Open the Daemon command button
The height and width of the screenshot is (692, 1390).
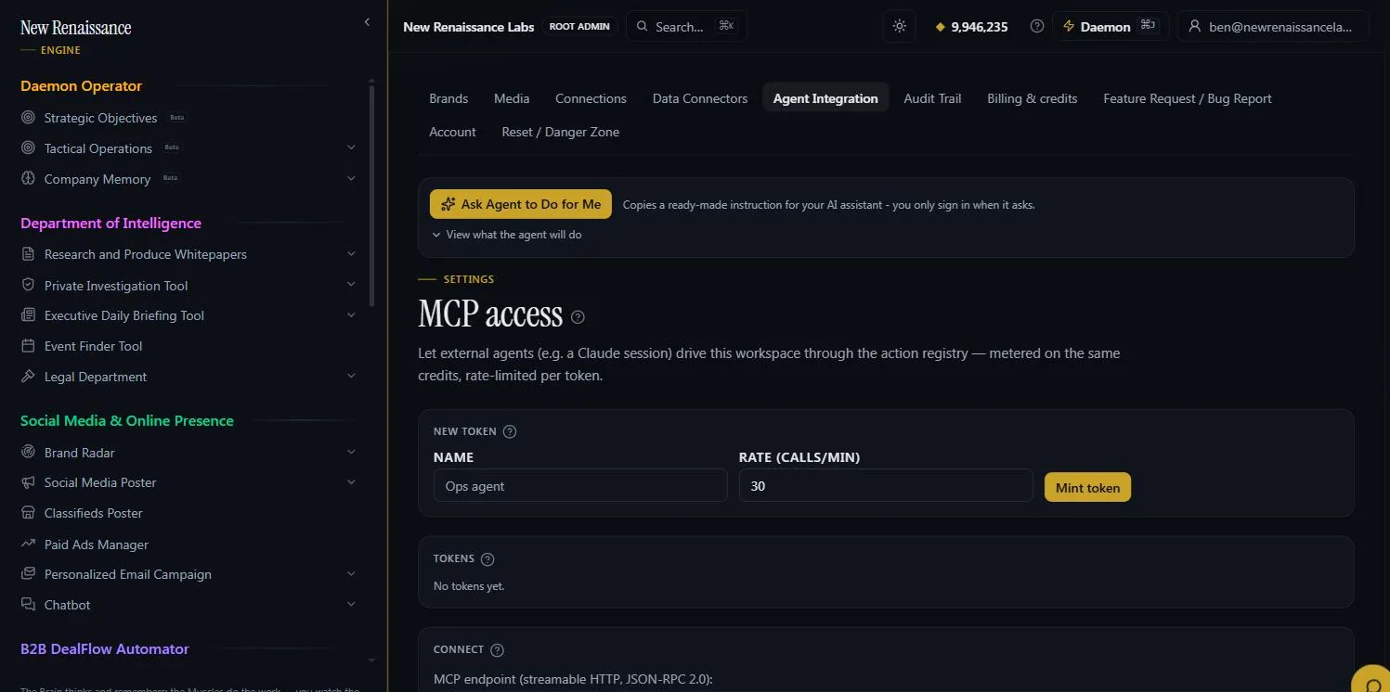(x=1111, y=27)
